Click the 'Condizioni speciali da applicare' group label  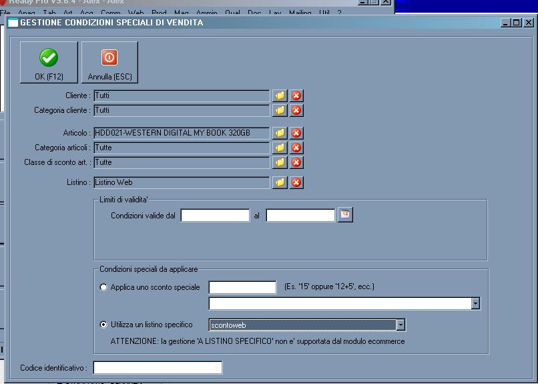point(149,269)
